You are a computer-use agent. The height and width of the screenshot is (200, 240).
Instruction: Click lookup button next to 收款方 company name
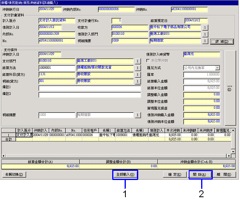(x=205, y=28)
